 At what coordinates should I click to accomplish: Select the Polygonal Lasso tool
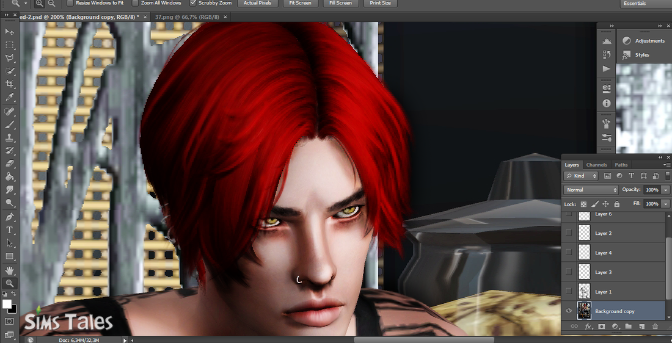pos(9,58)
